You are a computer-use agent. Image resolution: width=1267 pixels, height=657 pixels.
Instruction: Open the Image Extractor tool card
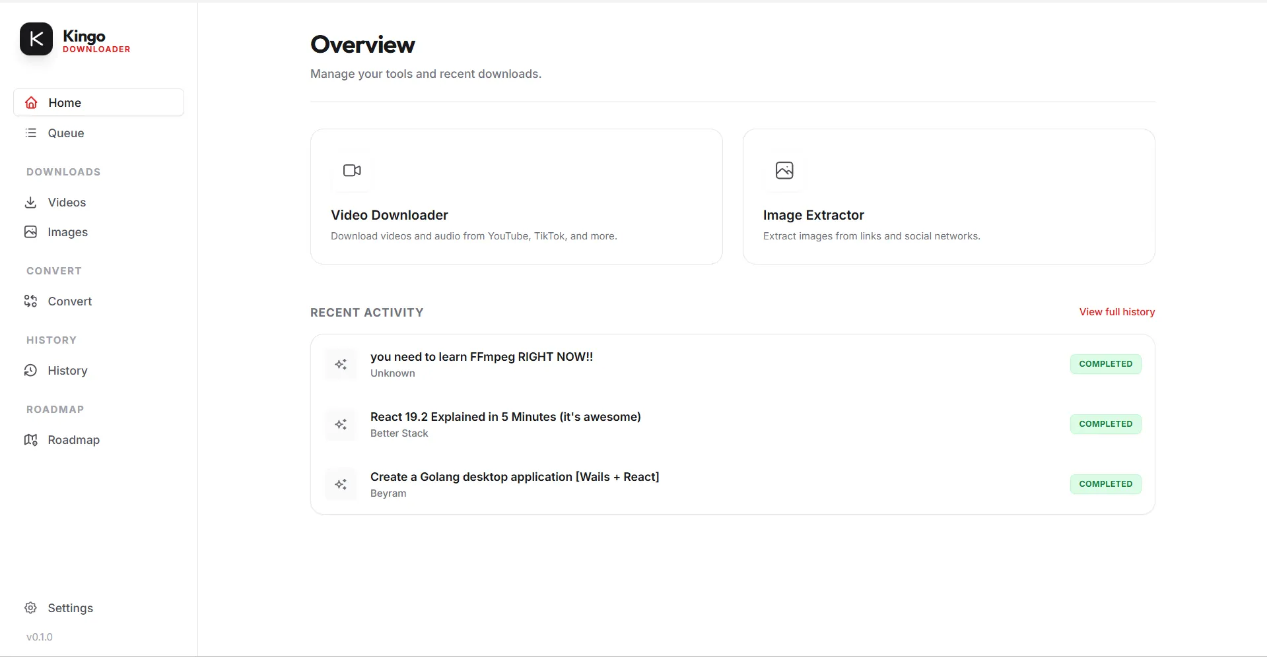tap(949, 197)
